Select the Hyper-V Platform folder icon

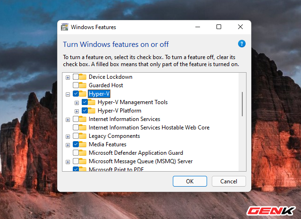pos(92,111)
